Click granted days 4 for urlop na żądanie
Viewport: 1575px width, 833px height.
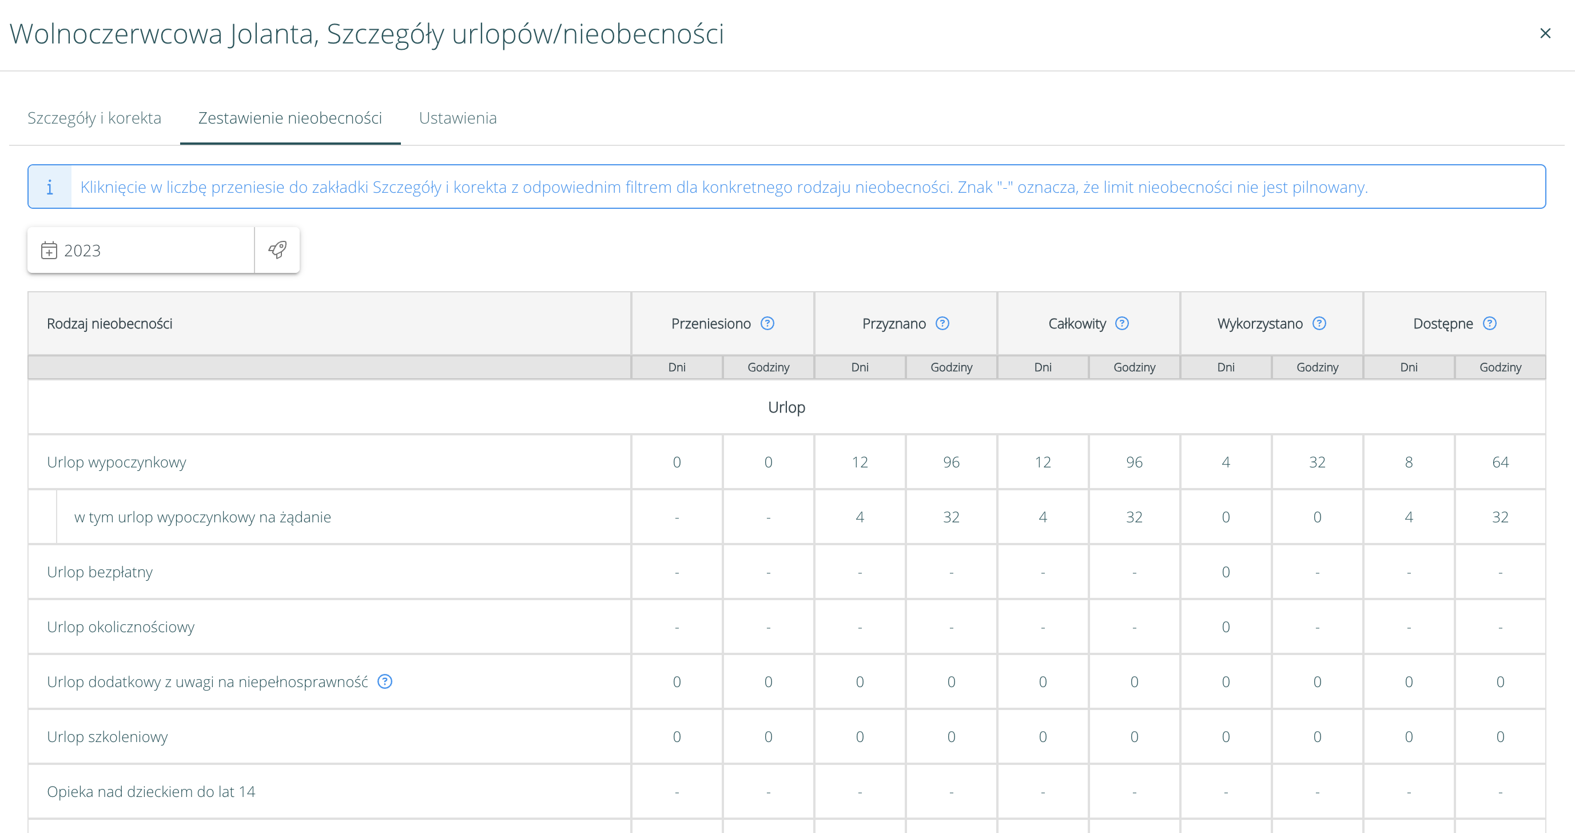point(860,517)
